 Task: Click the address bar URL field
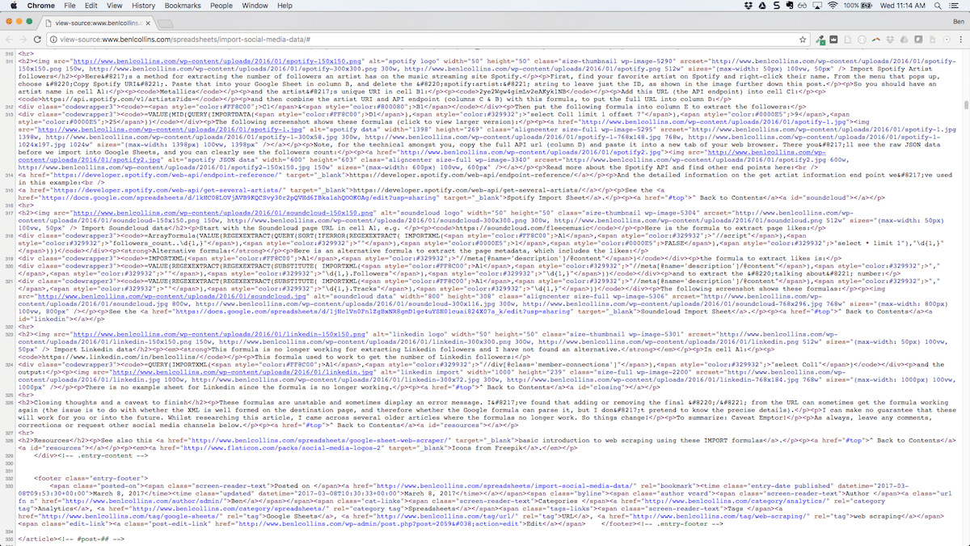(428, 39)
